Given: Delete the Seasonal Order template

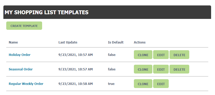Looking at the screenshot, I should pyautogui.click(x=179, y=69).
